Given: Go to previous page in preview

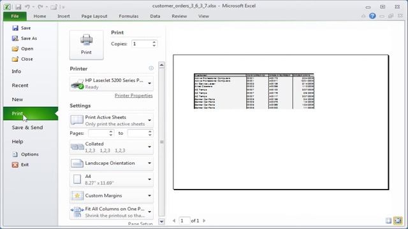Looking at the screenshot, I should tap(174, 221).
